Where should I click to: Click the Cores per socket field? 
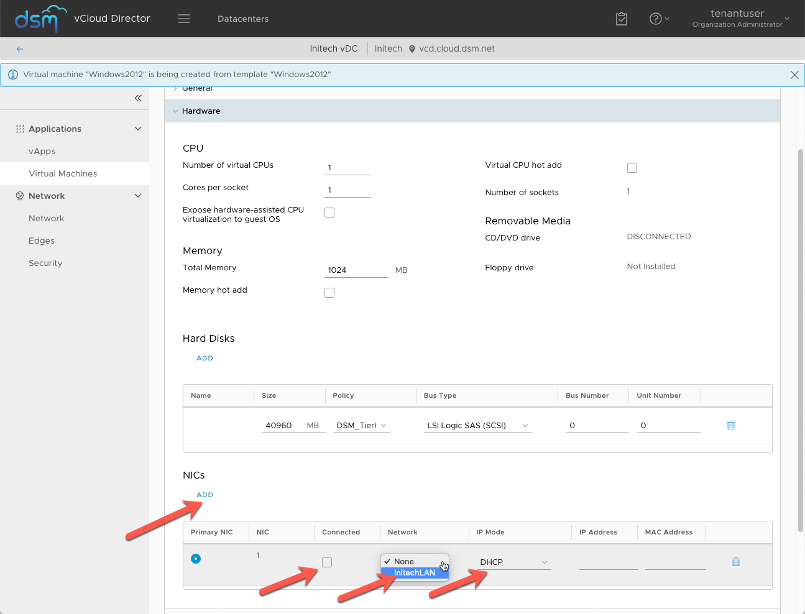tap(347, 190)
